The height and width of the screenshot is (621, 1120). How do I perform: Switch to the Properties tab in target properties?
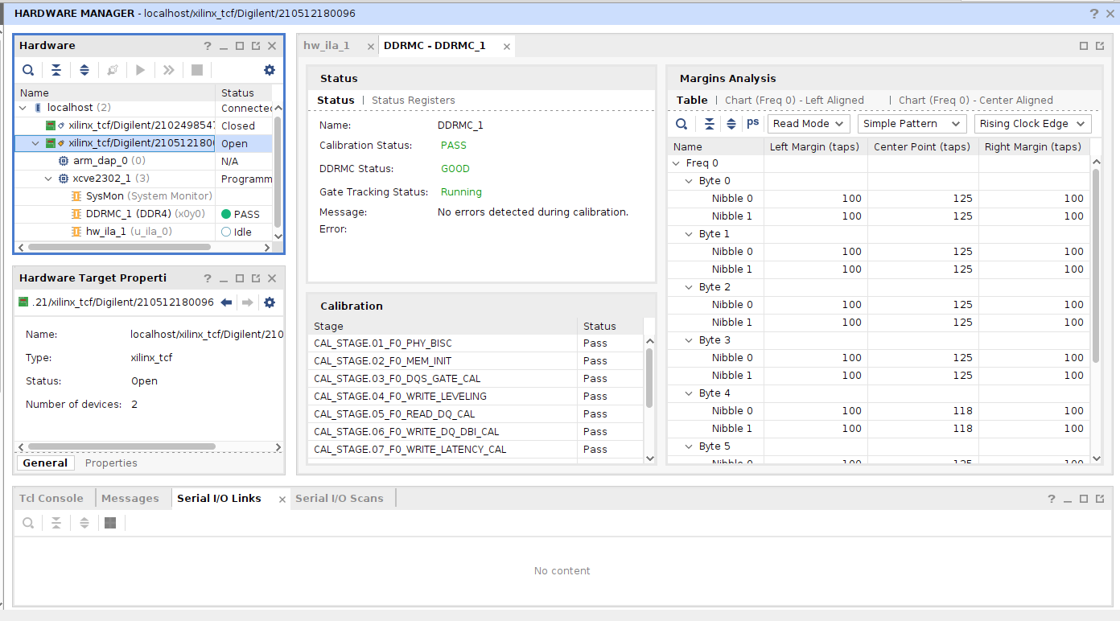pyautogui.click(x=111, y=463)
